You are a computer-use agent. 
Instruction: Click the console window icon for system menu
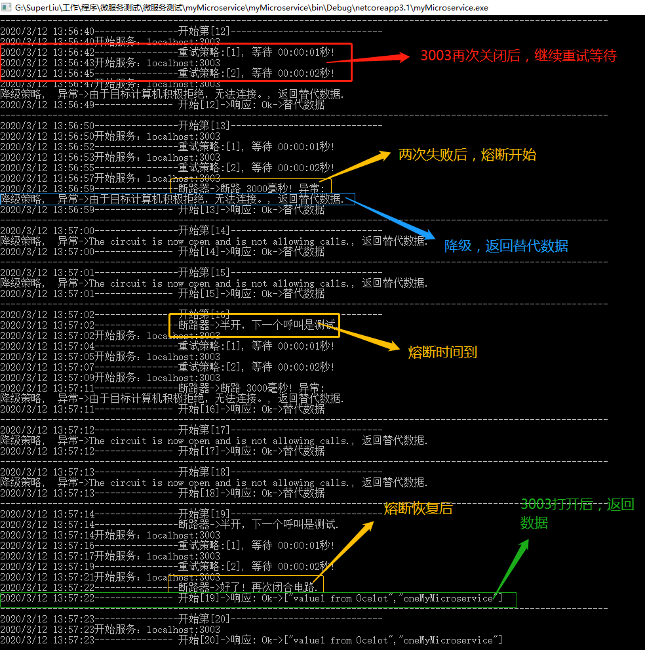click(x=7, y=9)
